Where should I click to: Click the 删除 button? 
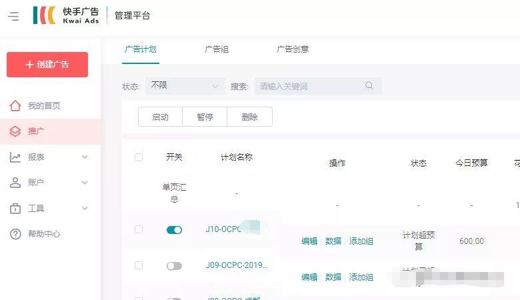point(250,117)
